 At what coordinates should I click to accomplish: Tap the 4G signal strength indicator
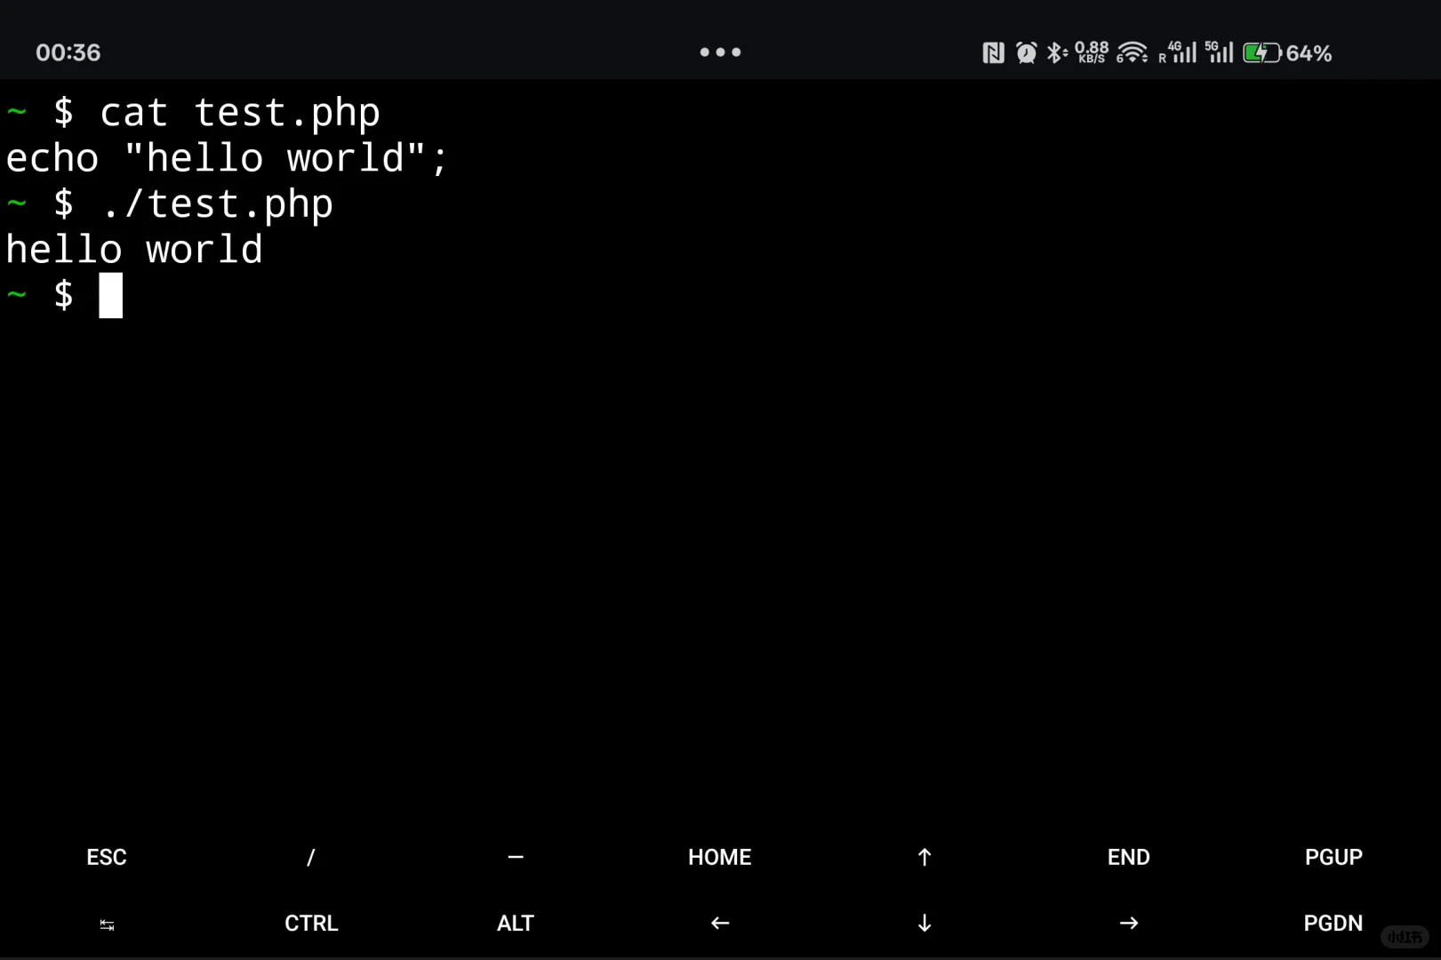click(1181, 52)
